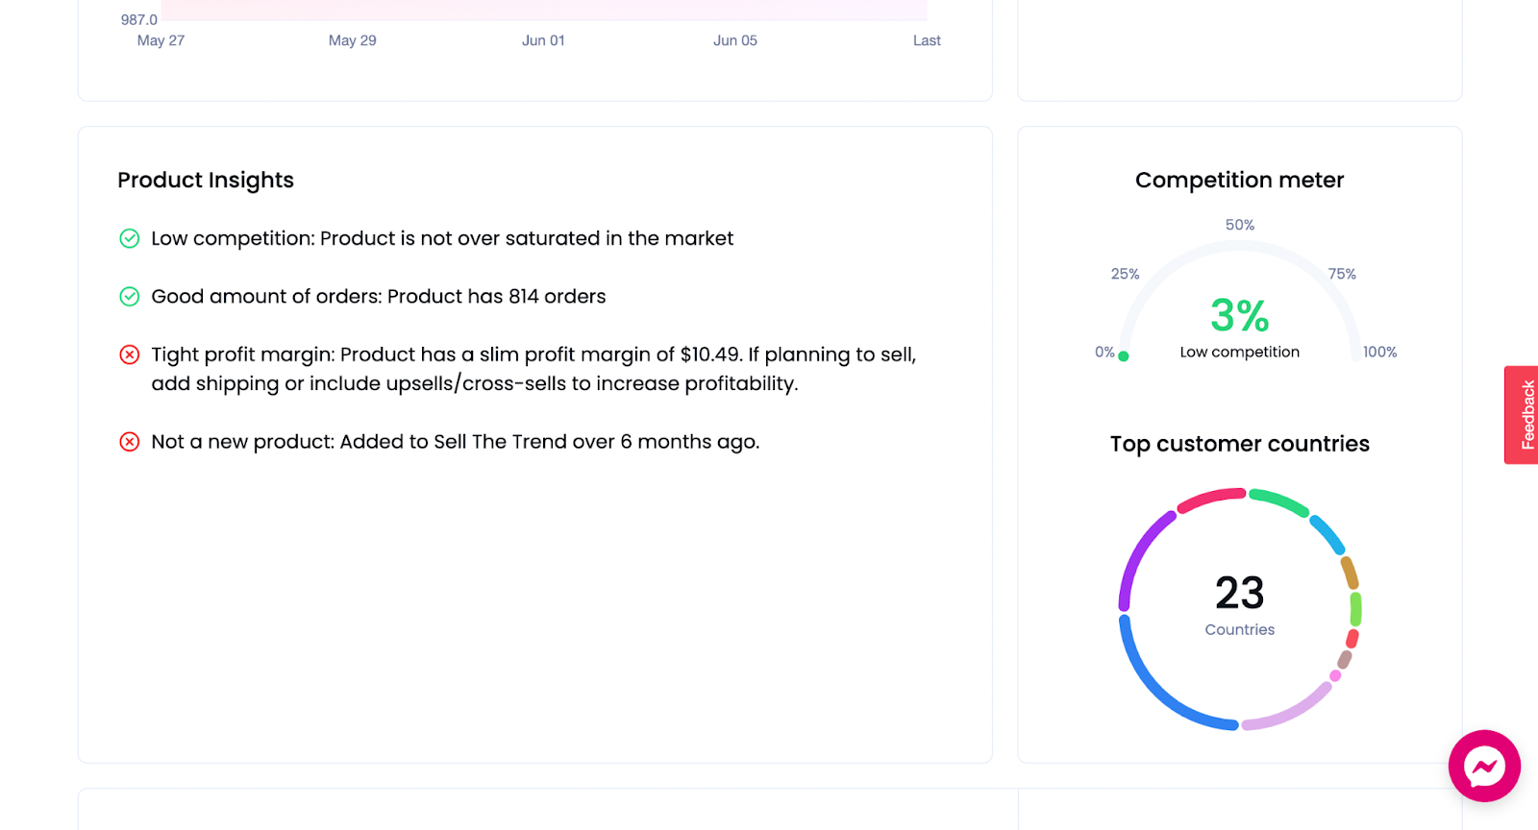The width and height of the screenshot is (1538, 830).
Task: Click the 3% competition value
Action: tap(1240, 316)
